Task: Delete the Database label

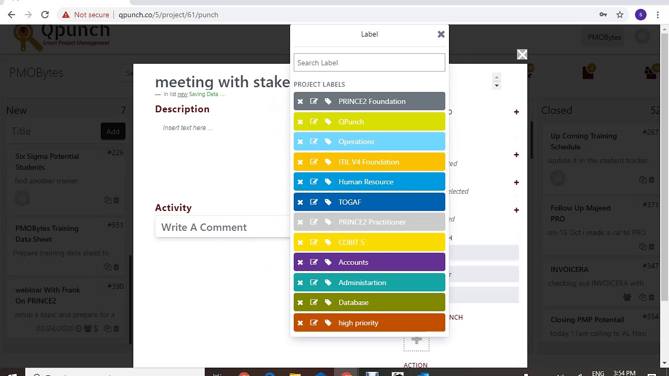Action: [300, 303]
